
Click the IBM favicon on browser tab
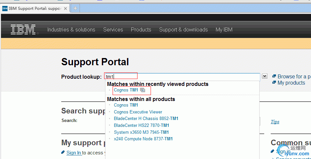coord(5,8)
